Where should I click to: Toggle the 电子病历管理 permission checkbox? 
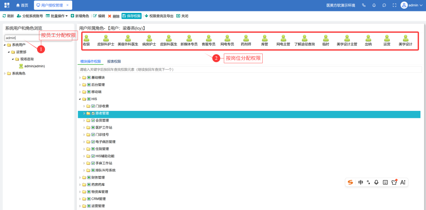click(93, 142)
